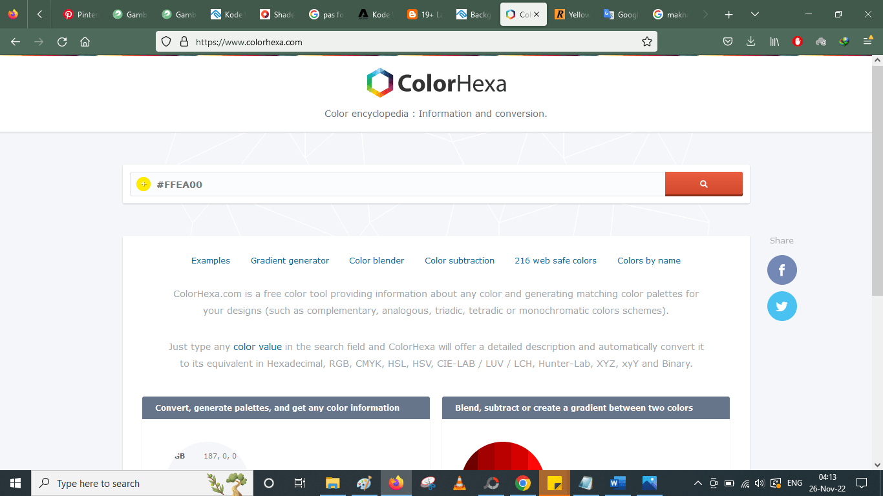The width and height of the screenshot is (883, 496).
Task: Share the page on Facebook
Action: (x=782, y=270)
